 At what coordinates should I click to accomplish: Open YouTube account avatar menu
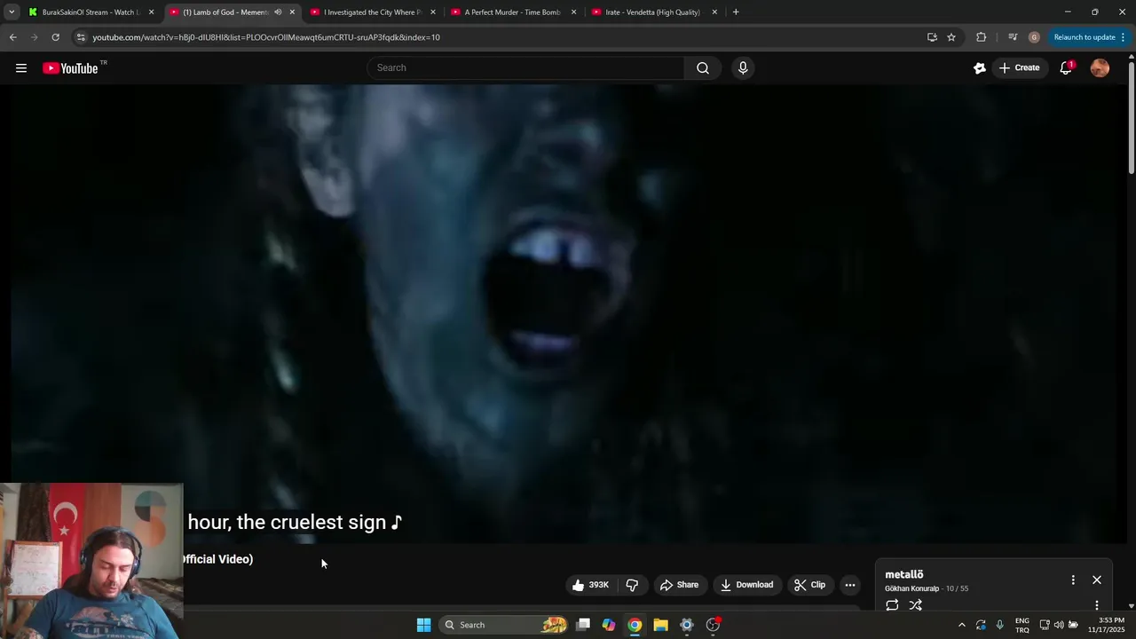tap(1100, 68)
